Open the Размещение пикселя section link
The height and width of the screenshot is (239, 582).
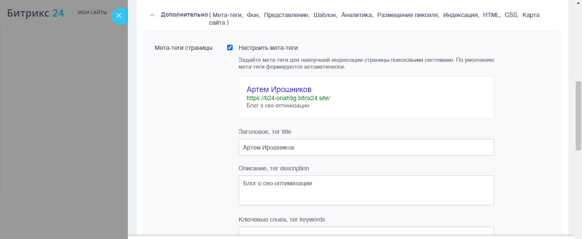[x=408, y=15]
